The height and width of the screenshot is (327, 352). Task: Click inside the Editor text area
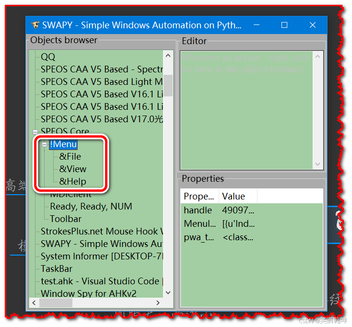pos(246,110)
